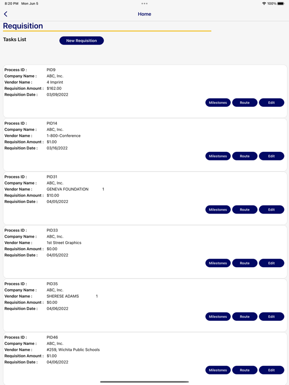Open Milestones for PID35
This screenshot has width=289, height=385.
pyautogui.click(x=218, y=316)
